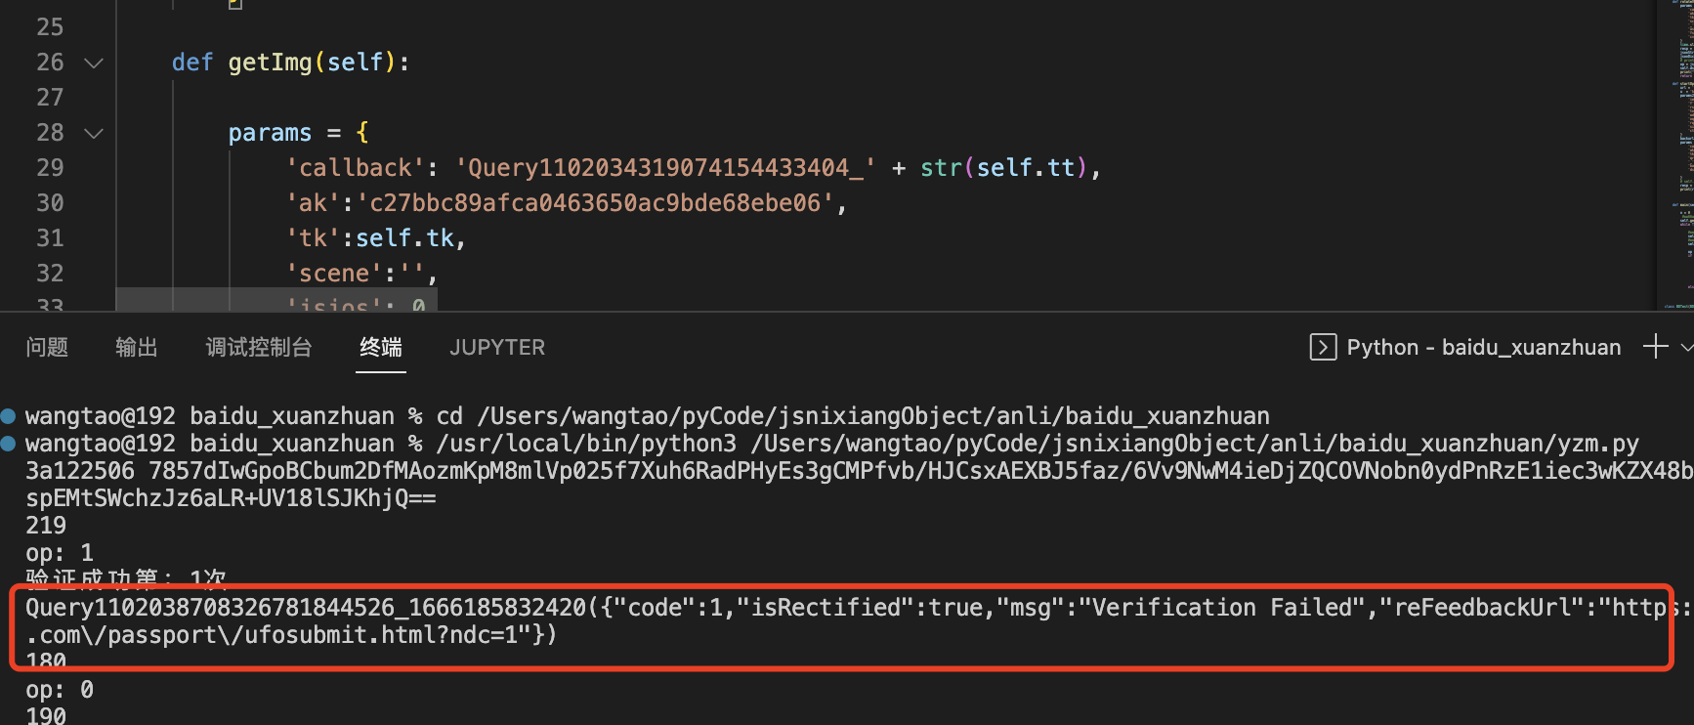Click the params variable name on line 28
Image resolution: width=1694 pixels, height=725 pixels.
click(270, 133)
